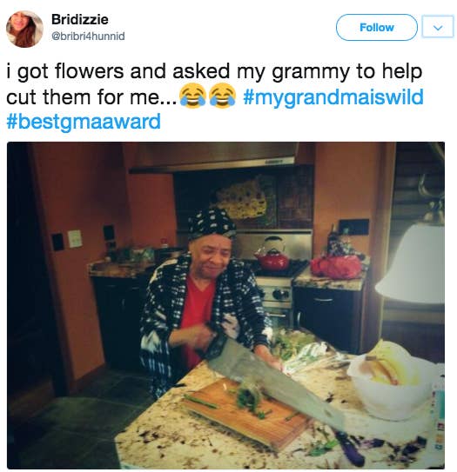Open the #mygrandmaiswild hashtag
This screenshot has height=472, width=457.
[333, 97]
